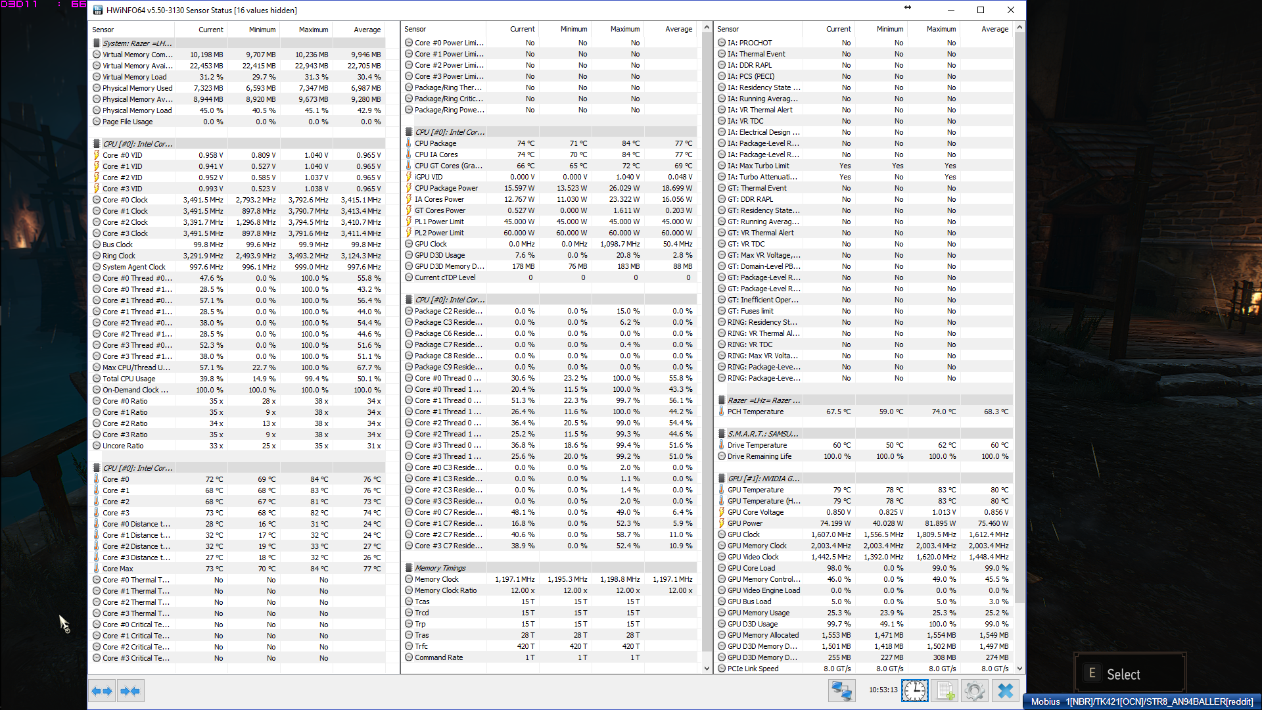Select the Package C2 Residency row

(x=549, y=311)
